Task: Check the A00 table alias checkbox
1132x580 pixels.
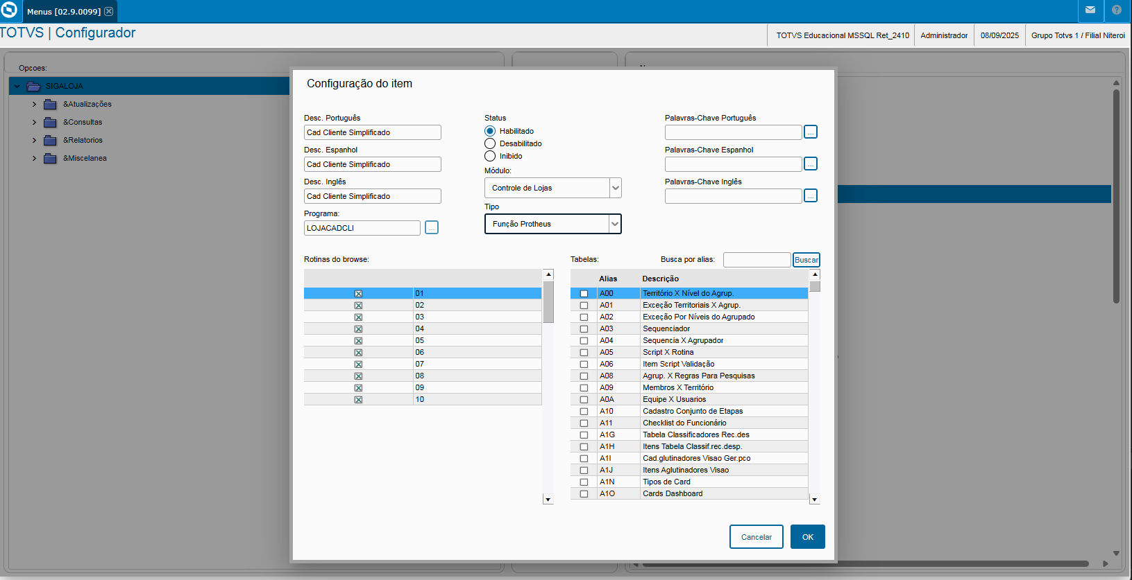Action: coord(584,294)
